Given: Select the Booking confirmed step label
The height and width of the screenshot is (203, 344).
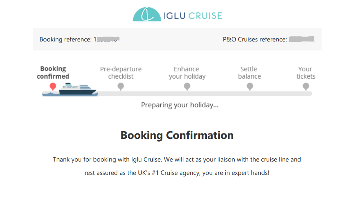Looking at the screenshot, I should (x=53, y=72).
